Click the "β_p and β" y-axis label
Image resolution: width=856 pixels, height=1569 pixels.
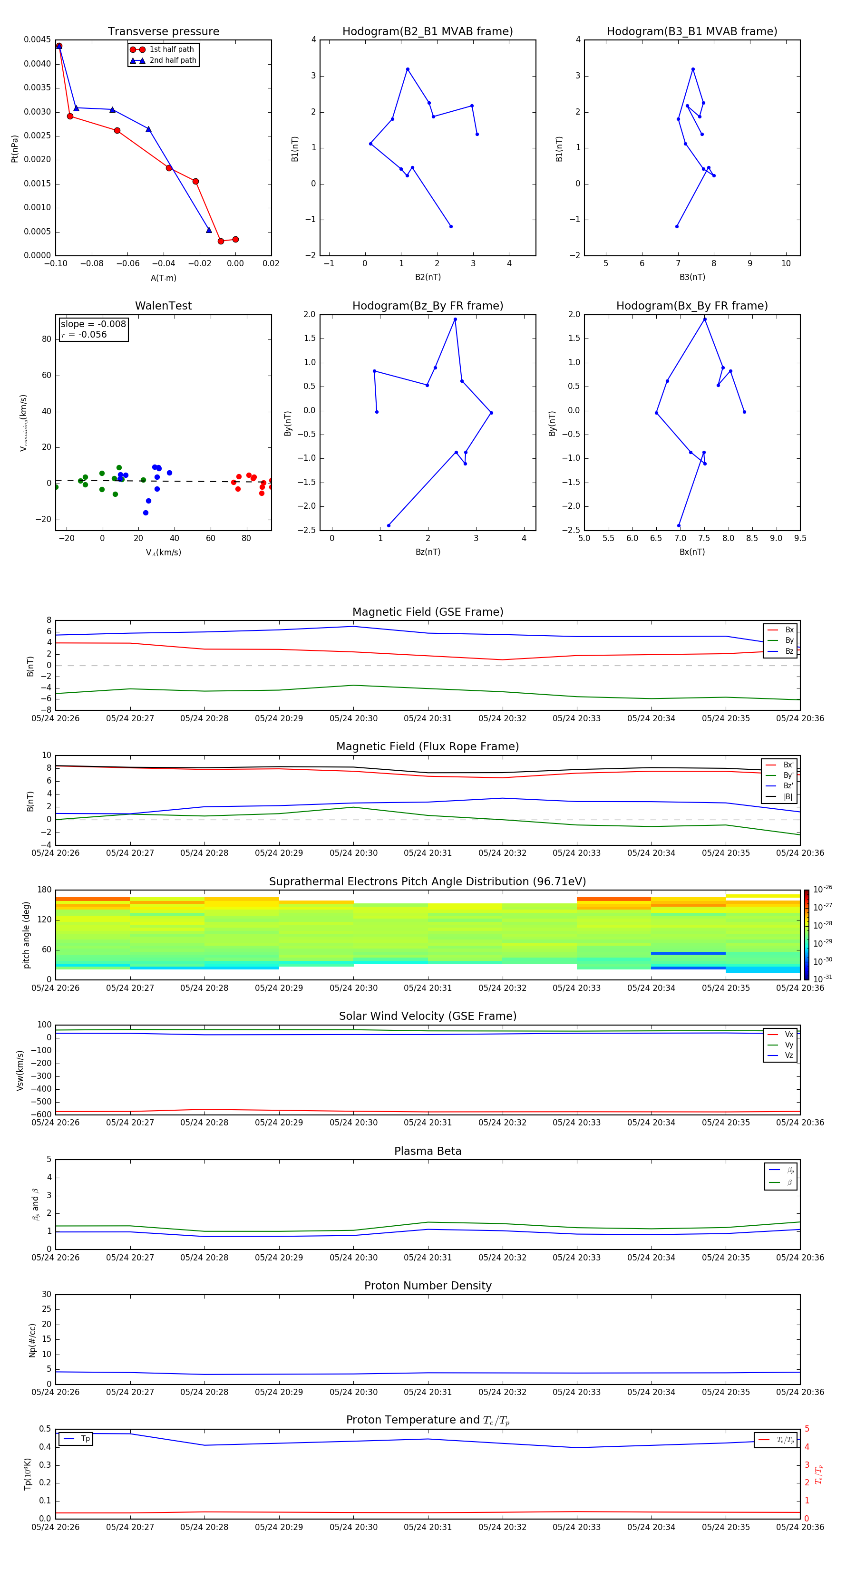point(35,1205)
